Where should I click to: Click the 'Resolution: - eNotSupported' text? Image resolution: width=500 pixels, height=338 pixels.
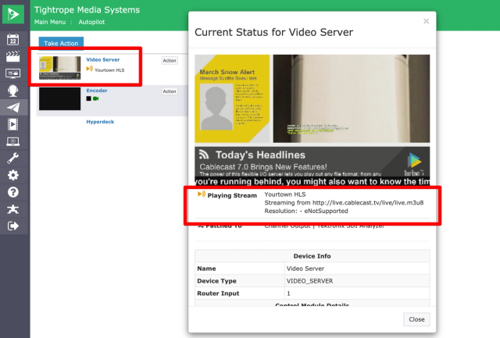click(306, 211)
